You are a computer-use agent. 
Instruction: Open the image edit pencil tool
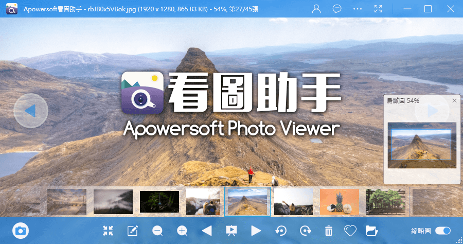pos(133,231)
